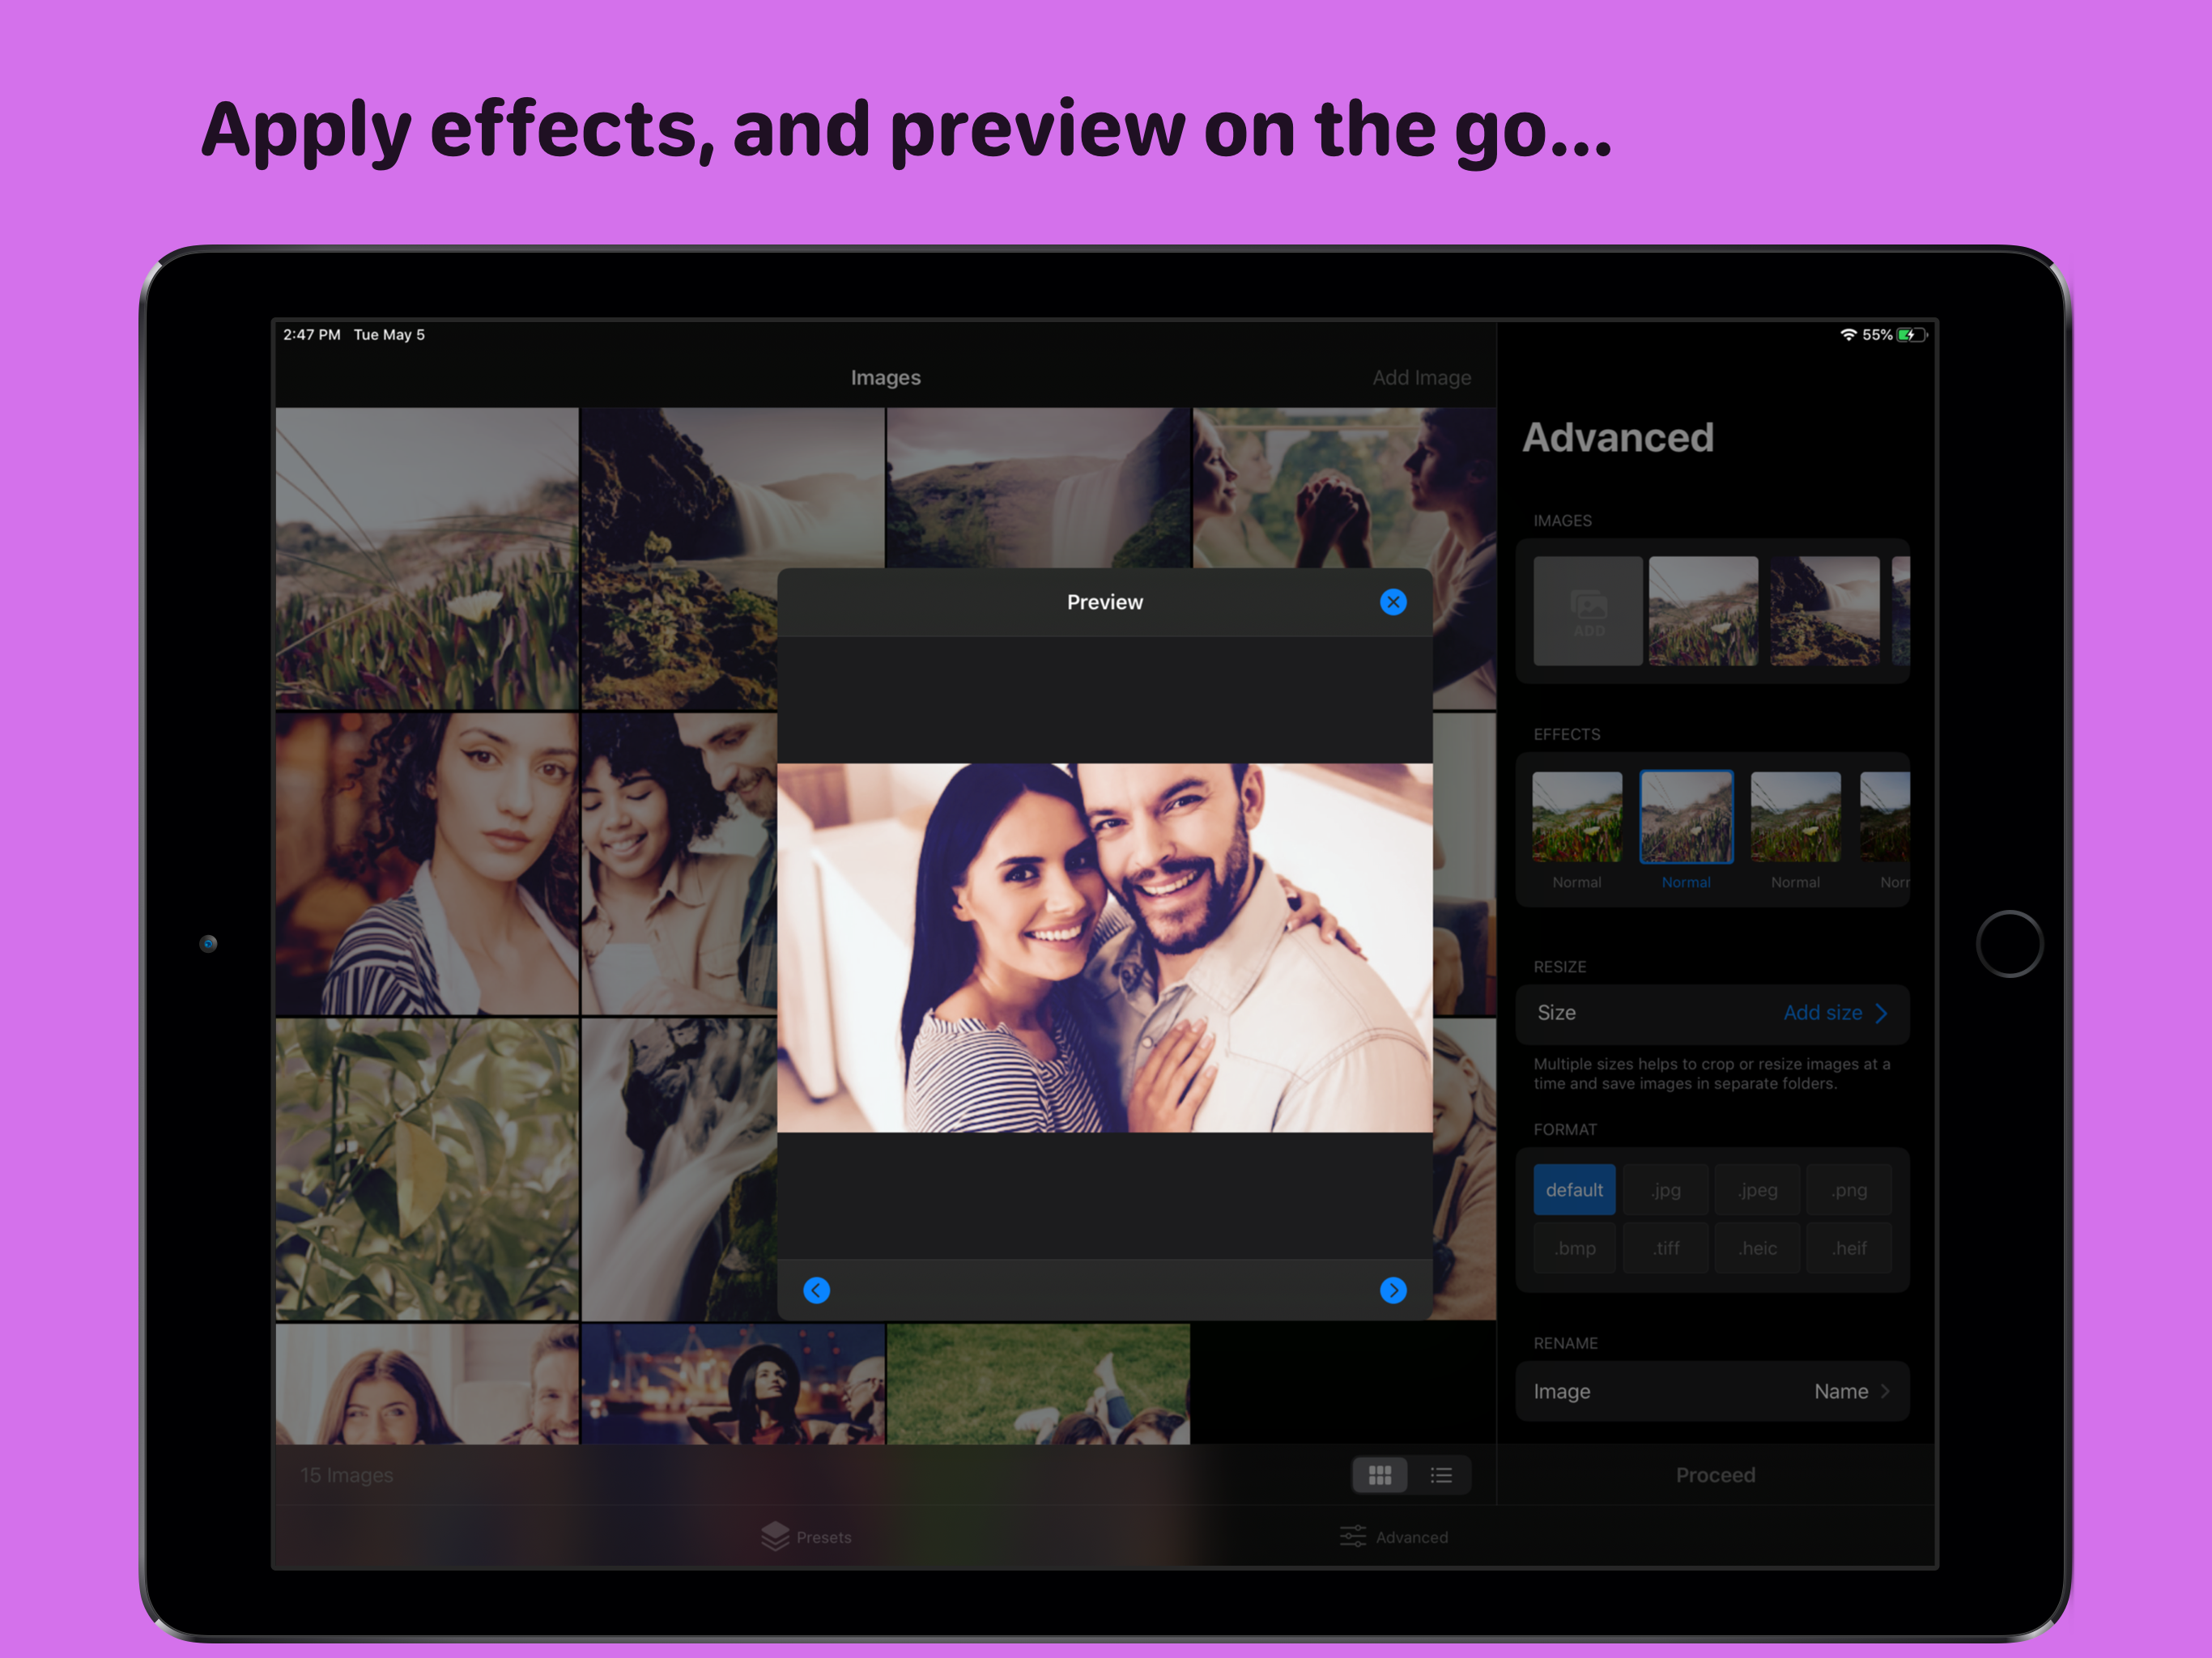The height and width of the screenshot is (1658, 2212).
Task: Click the '15 Images' count label
Action: 346,1475
